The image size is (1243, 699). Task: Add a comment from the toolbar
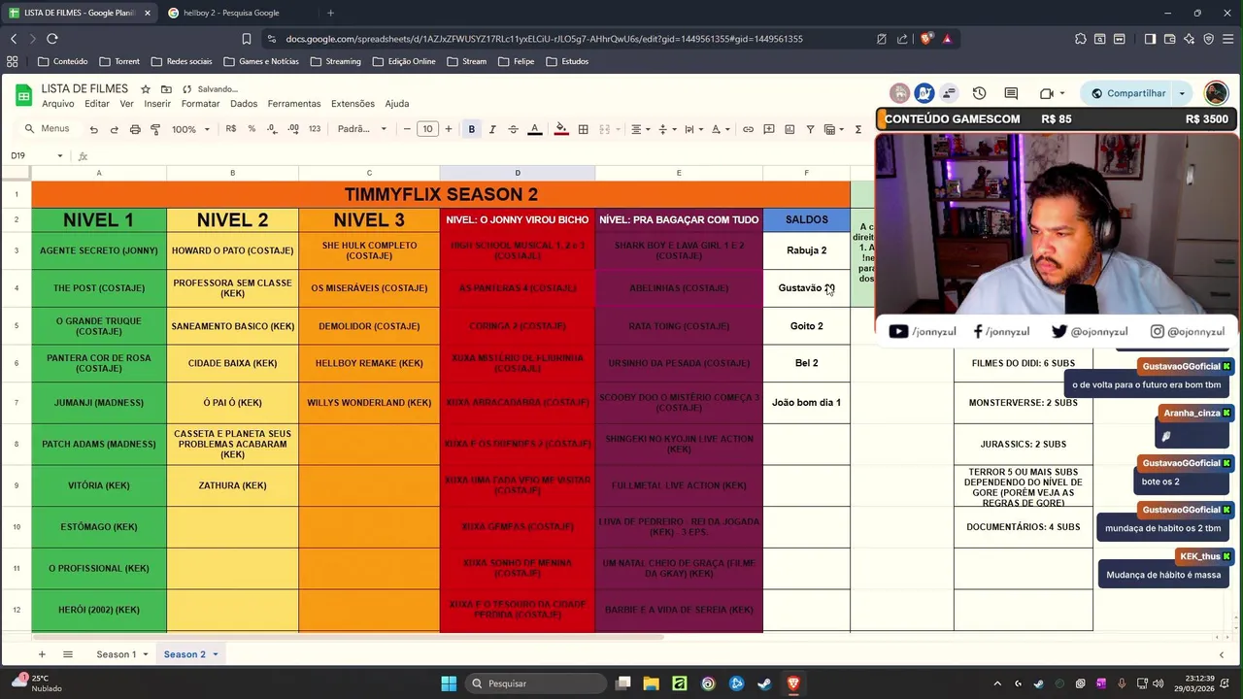(x=769, y=129)
